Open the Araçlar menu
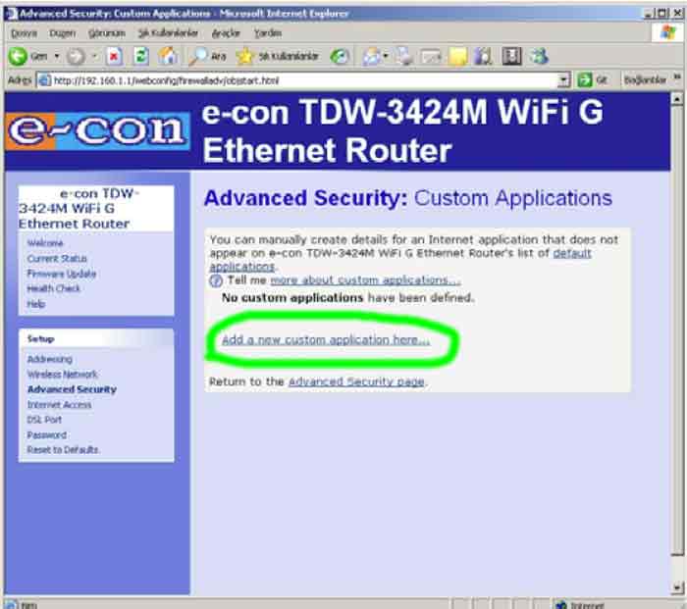The height and width of the screenshot is (609, 687). tap(226, 33)
